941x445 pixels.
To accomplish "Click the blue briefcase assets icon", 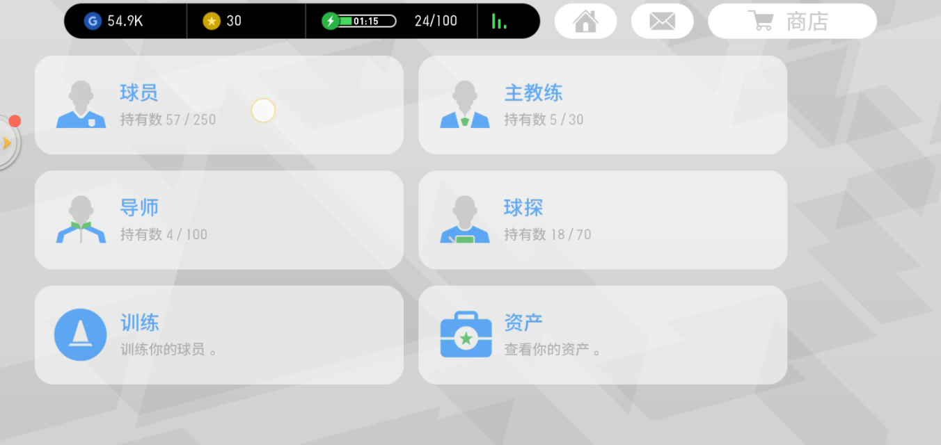I will point(466,334).
